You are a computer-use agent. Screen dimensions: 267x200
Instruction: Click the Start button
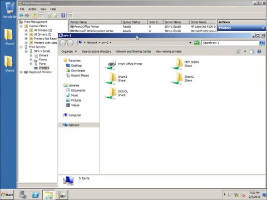[7, 195]
